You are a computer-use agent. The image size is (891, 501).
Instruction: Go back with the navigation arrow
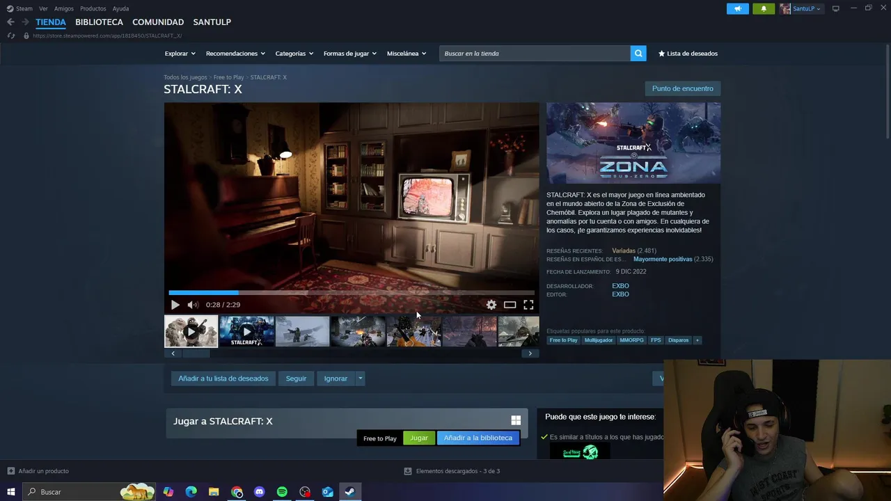[10, 22]
